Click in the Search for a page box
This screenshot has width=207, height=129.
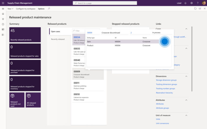point(105,3)
